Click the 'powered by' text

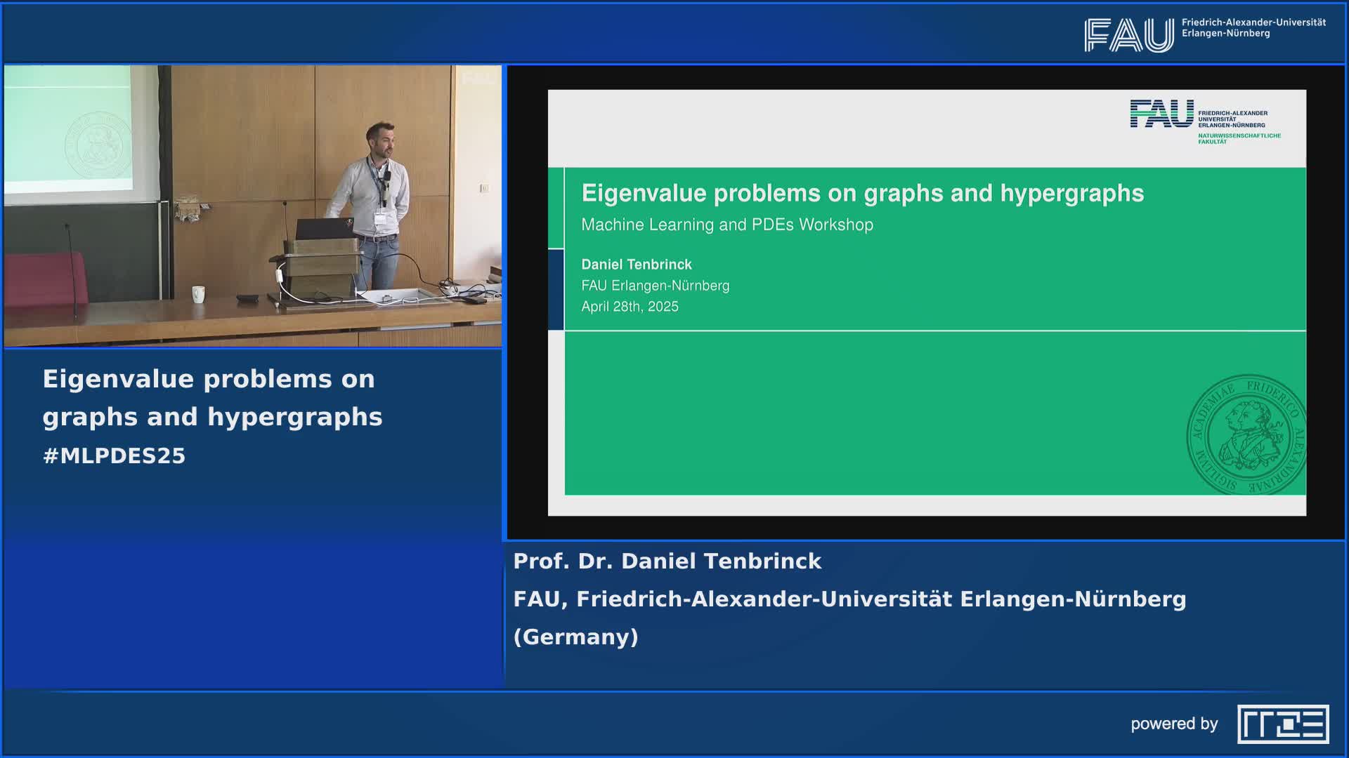click(x=1174, y=724)
